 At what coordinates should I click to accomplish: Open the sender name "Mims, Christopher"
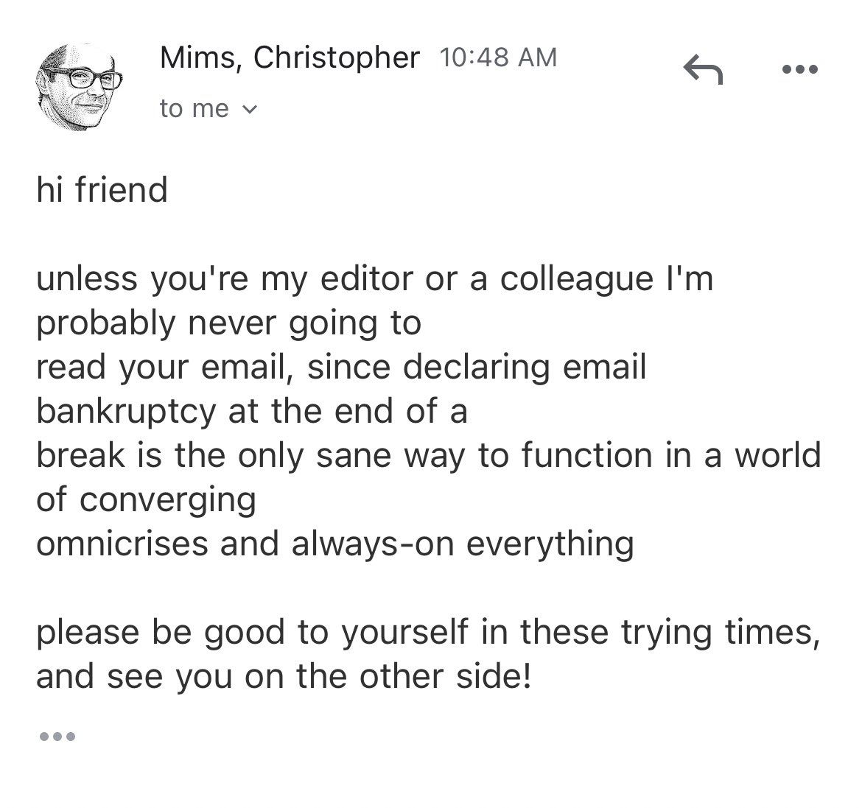coord(289,57)
